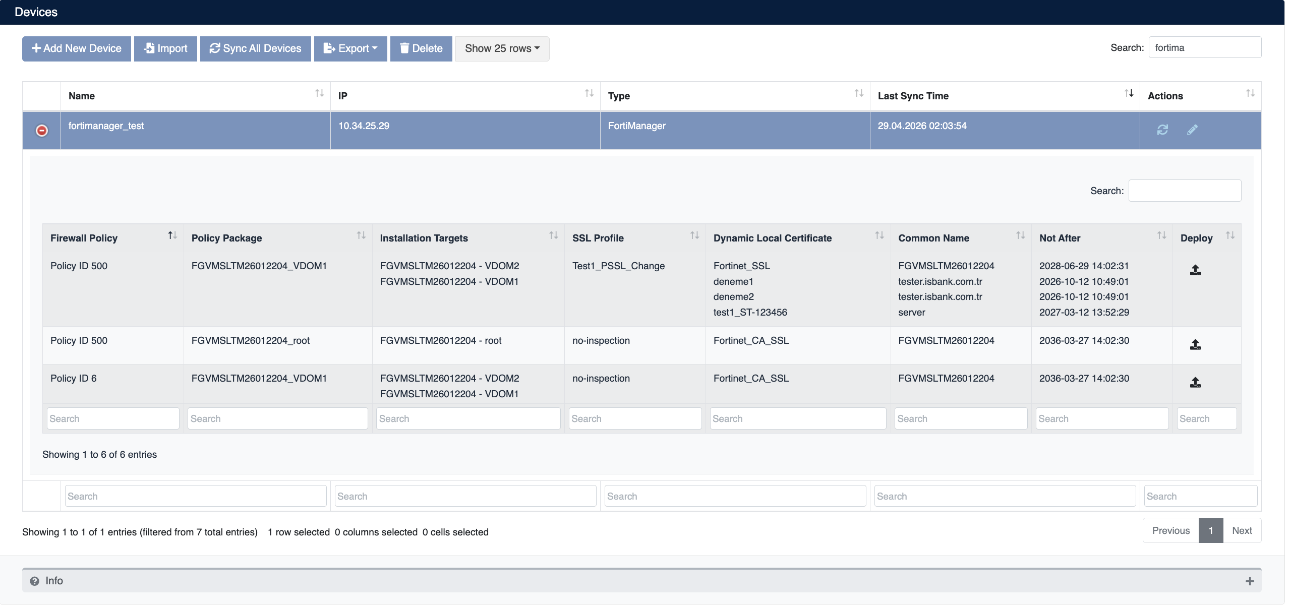Click the test1_ST-123456 certificate entry
Screen dimensions: 1290x608
click(x=750, y=312)
